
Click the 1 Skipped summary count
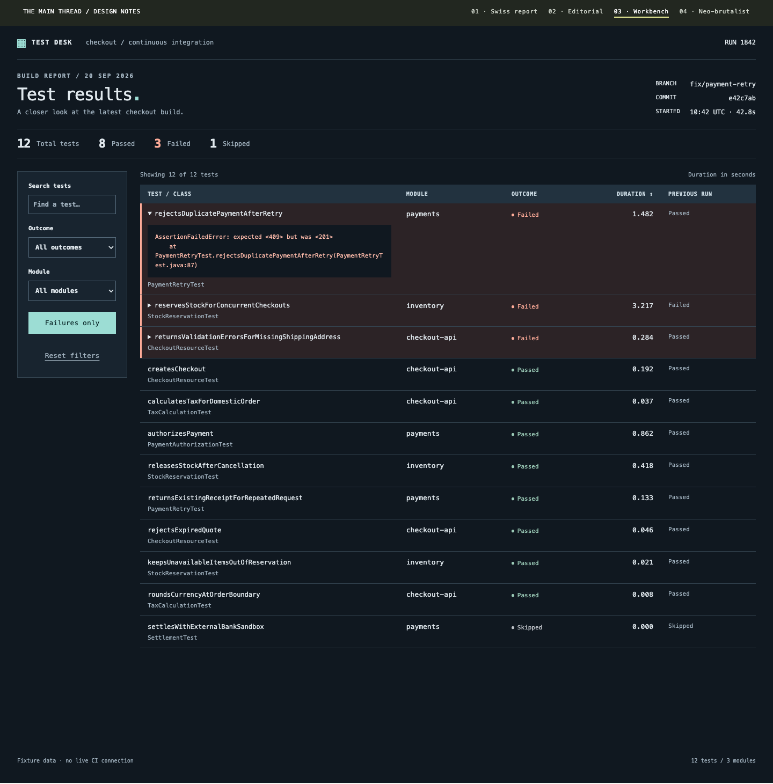[x=230, y=143]
